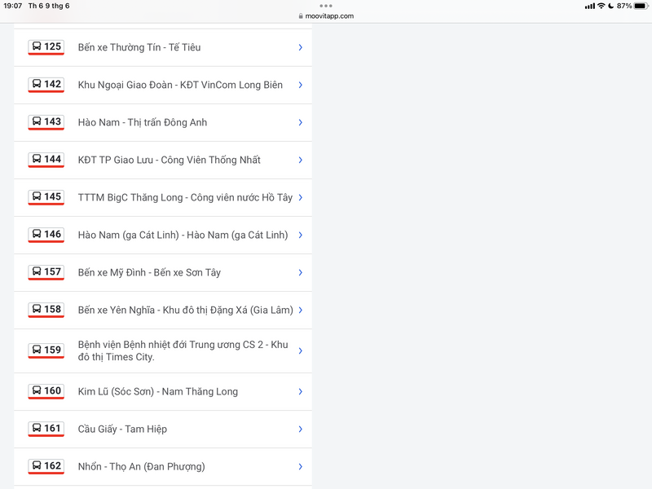652x489 pixels.
Task: Select Nhổn - Thọ An (Đan Phượng) route
Action: [x=141, y=466]
